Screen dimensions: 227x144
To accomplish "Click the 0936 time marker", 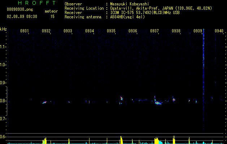I will (133, 31).
